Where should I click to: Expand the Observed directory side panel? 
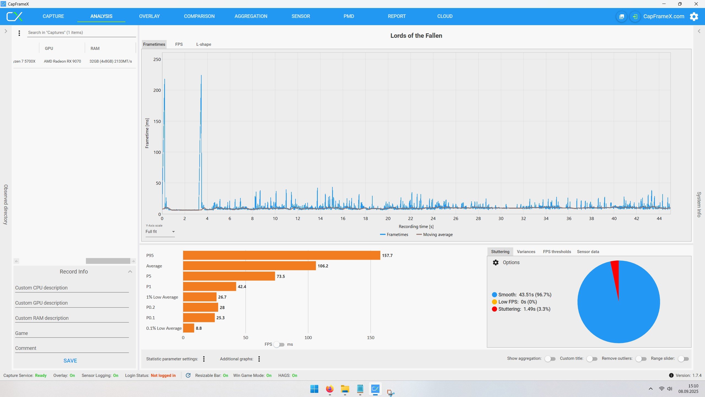coord(6,31)
